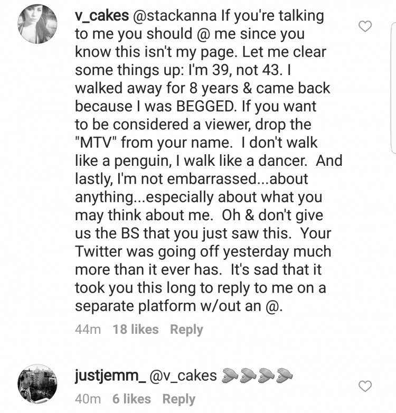396x413 pixels.
Task: Reply to the v_cakes comment
Action: pos(186,330)
